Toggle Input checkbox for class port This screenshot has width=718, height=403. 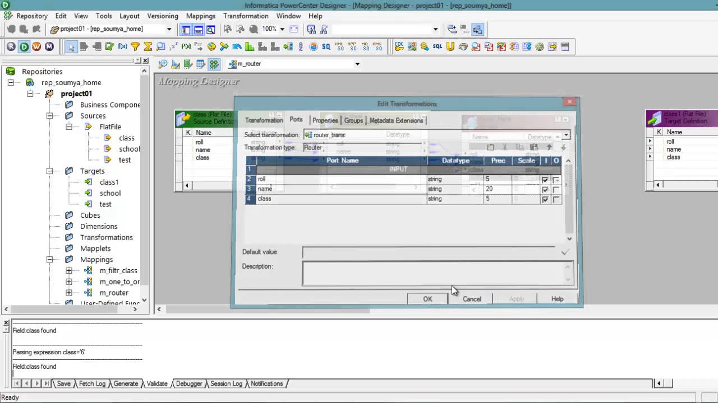[545, 199]
